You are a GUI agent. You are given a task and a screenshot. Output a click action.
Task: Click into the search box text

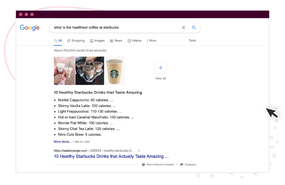(x=86, y=27)
